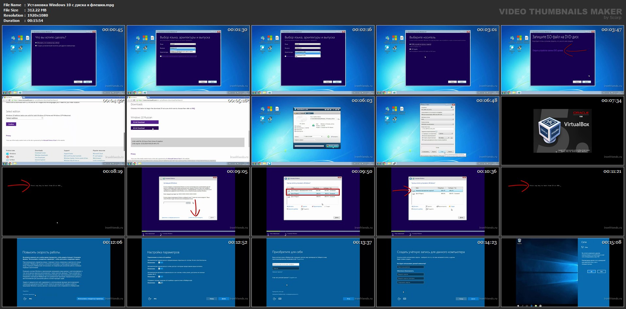Viewport: 626px width, 309px height.
Task: Click the Duration 00:15:54 header text
Action: pyautogui.click(x=23, y=21)
